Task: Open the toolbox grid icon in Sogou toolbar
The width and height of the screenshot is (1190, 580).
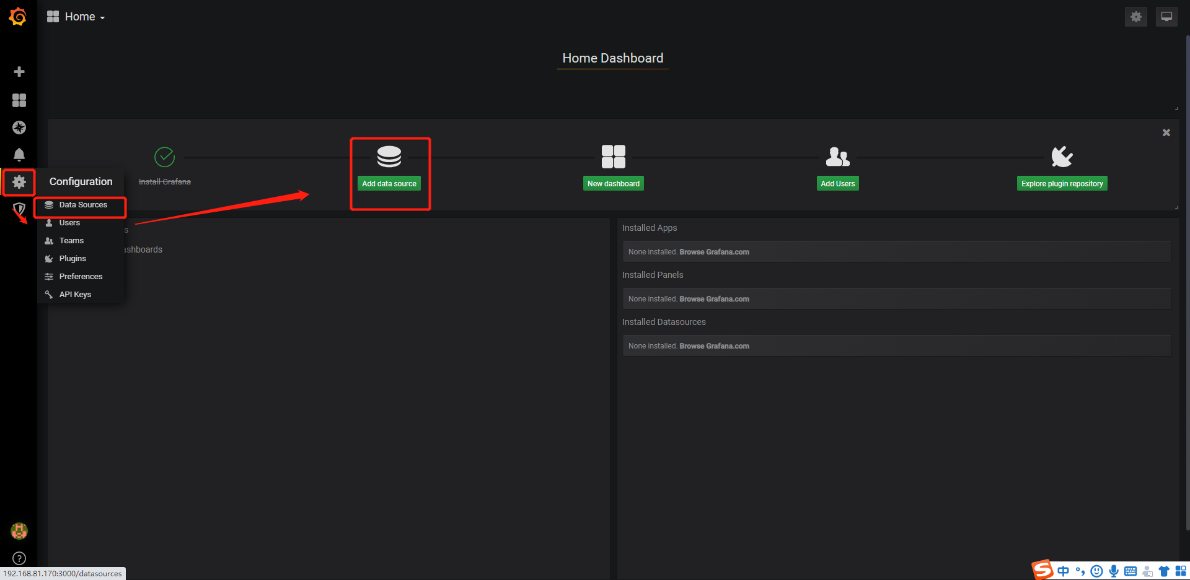Action: (1181, 571)
